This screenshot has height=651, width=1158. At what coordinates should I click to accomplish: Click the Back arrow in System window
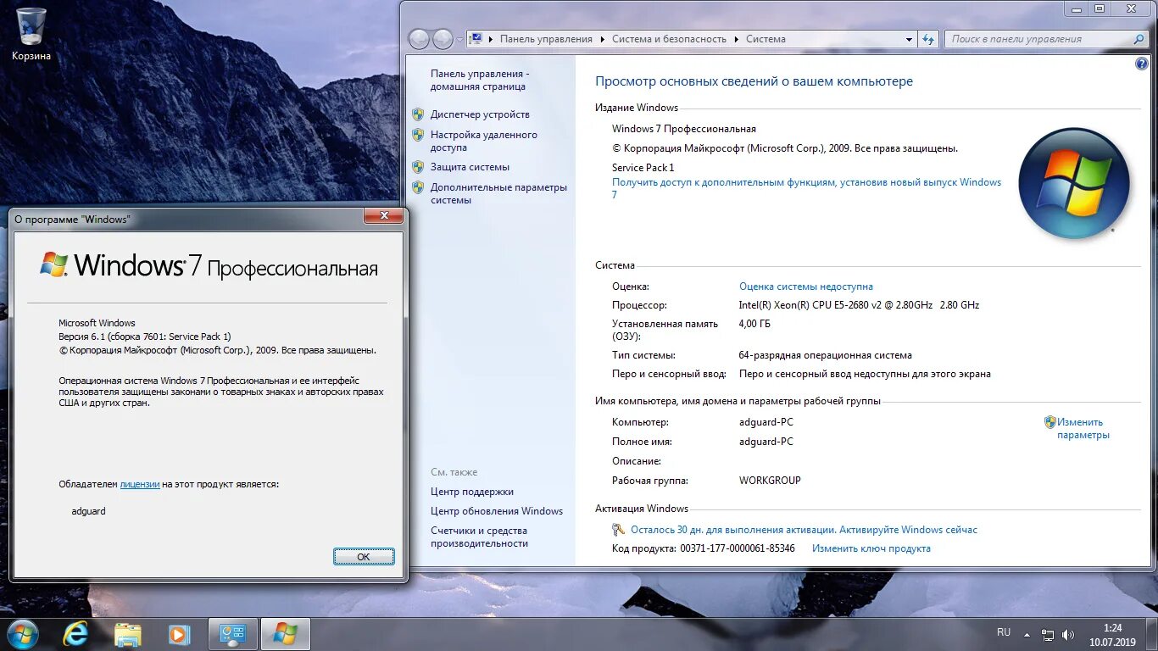click(x=419, y=39)
